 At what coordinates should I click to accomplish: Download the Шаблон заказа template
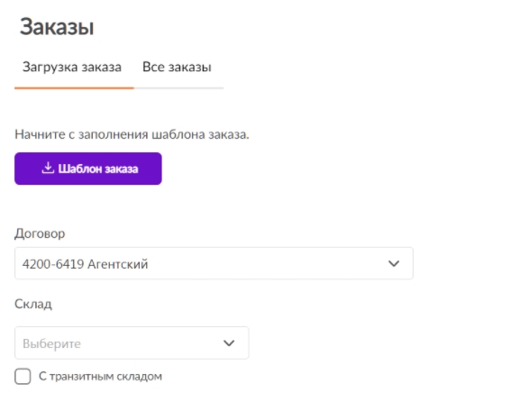[x=88, y=169]
